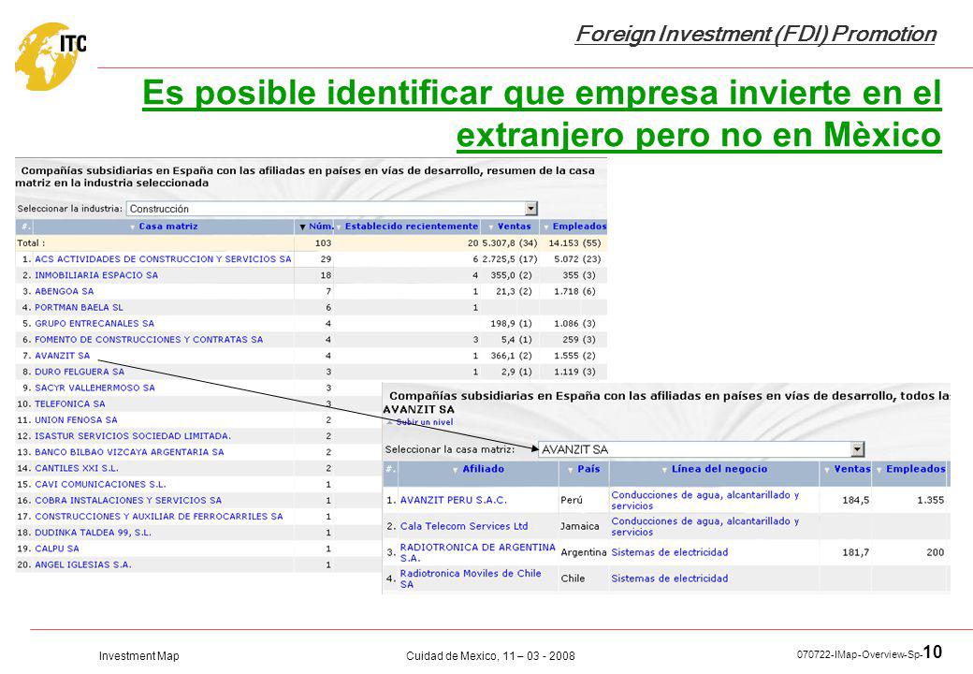Open the AVANZIT PERU S.A.C. affiliate link
Screen dimensions: 973x674
[x=453, y=501]
